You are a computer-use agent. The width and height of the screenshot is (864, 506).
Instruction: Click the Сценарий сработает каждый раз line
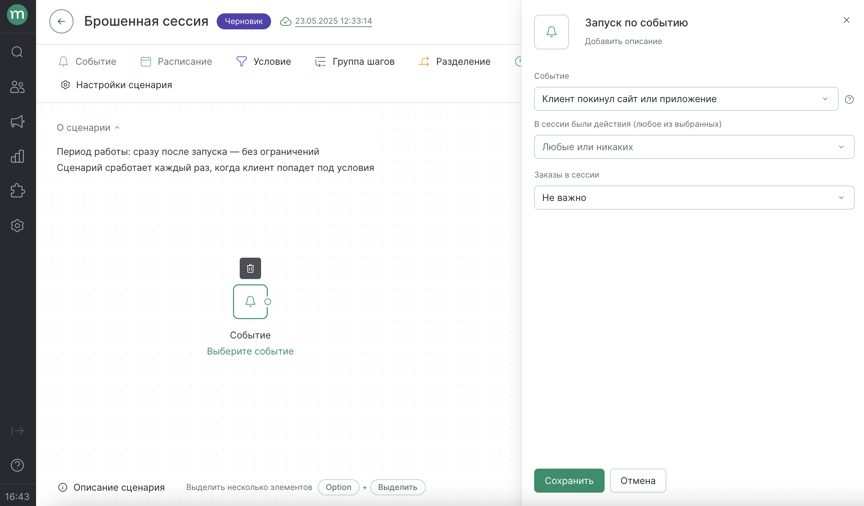click(215, 168)
